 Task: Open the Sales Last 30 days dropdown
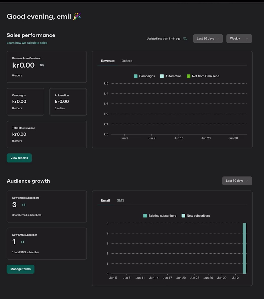coord(208,39)
